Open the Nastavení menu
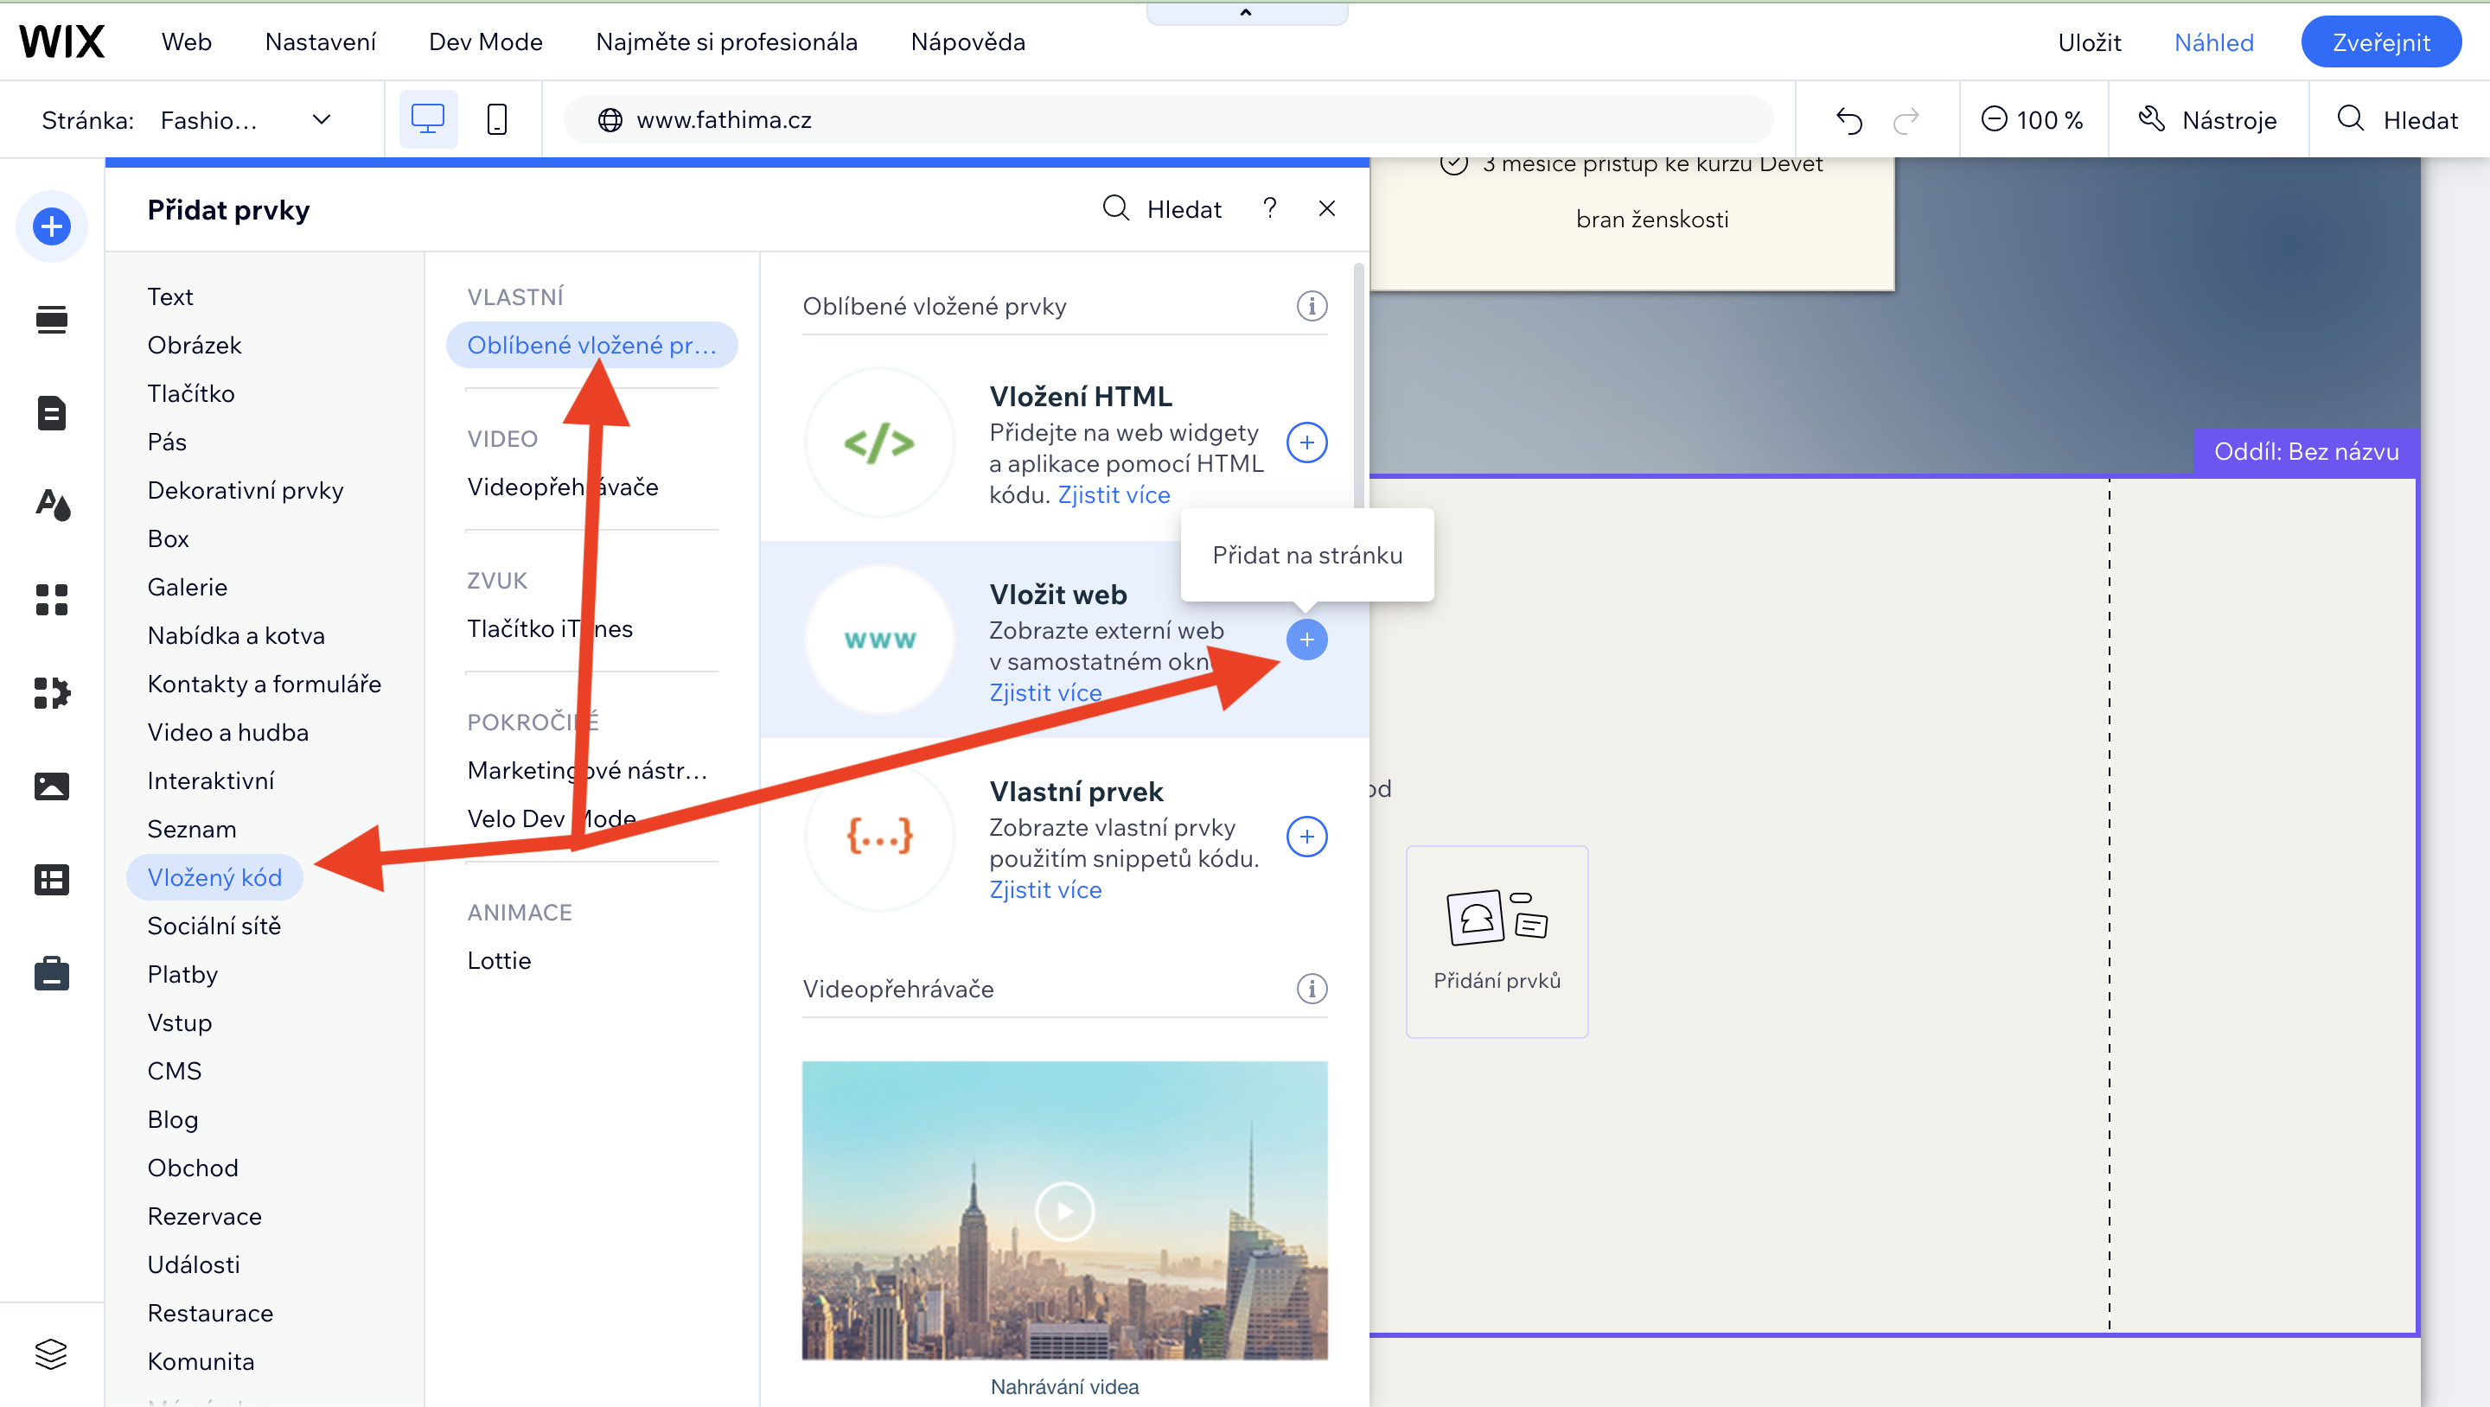The height and width of the screenshot is (1407, 2490). [320, 41]
